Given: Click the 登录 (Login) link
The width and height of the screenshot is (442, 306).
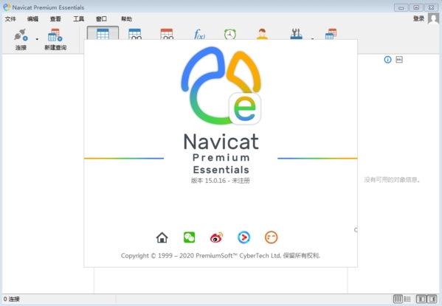Looking at the screenshot, I should (x=418, y=18).
